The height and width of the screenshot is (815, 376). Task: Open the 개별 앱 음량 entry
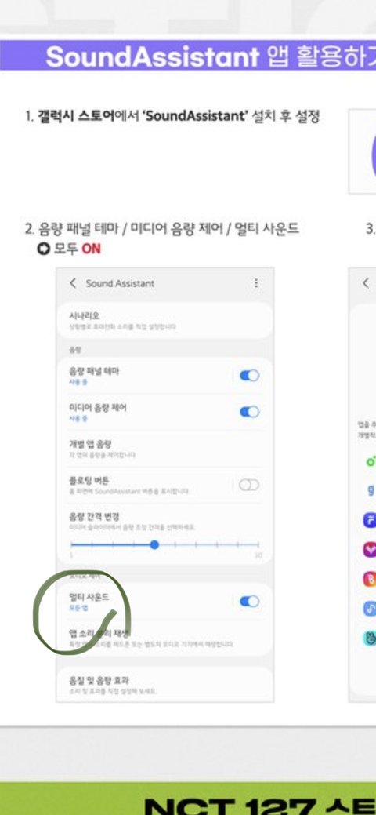point(164,449)
